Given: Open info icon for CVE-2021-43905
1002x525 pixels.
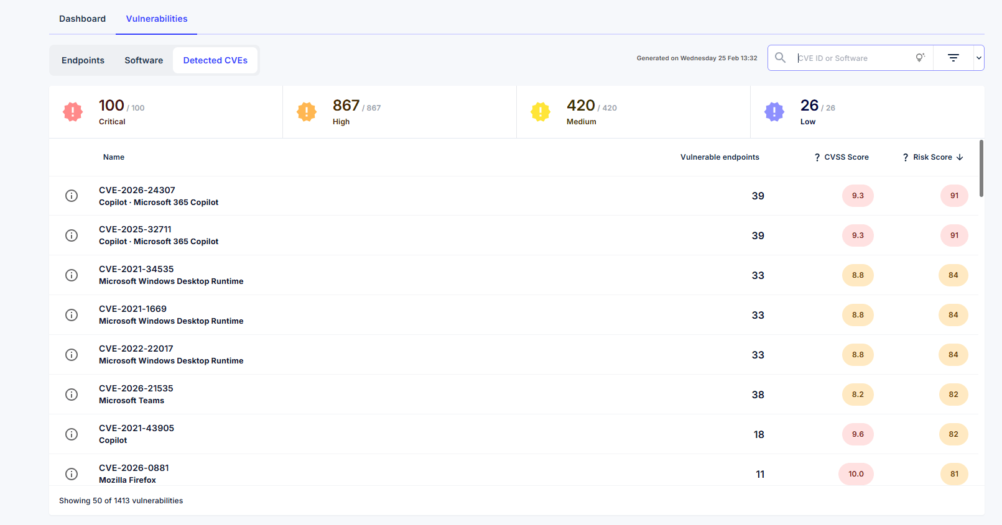Looking at the screenshot, I should [72, 434].
